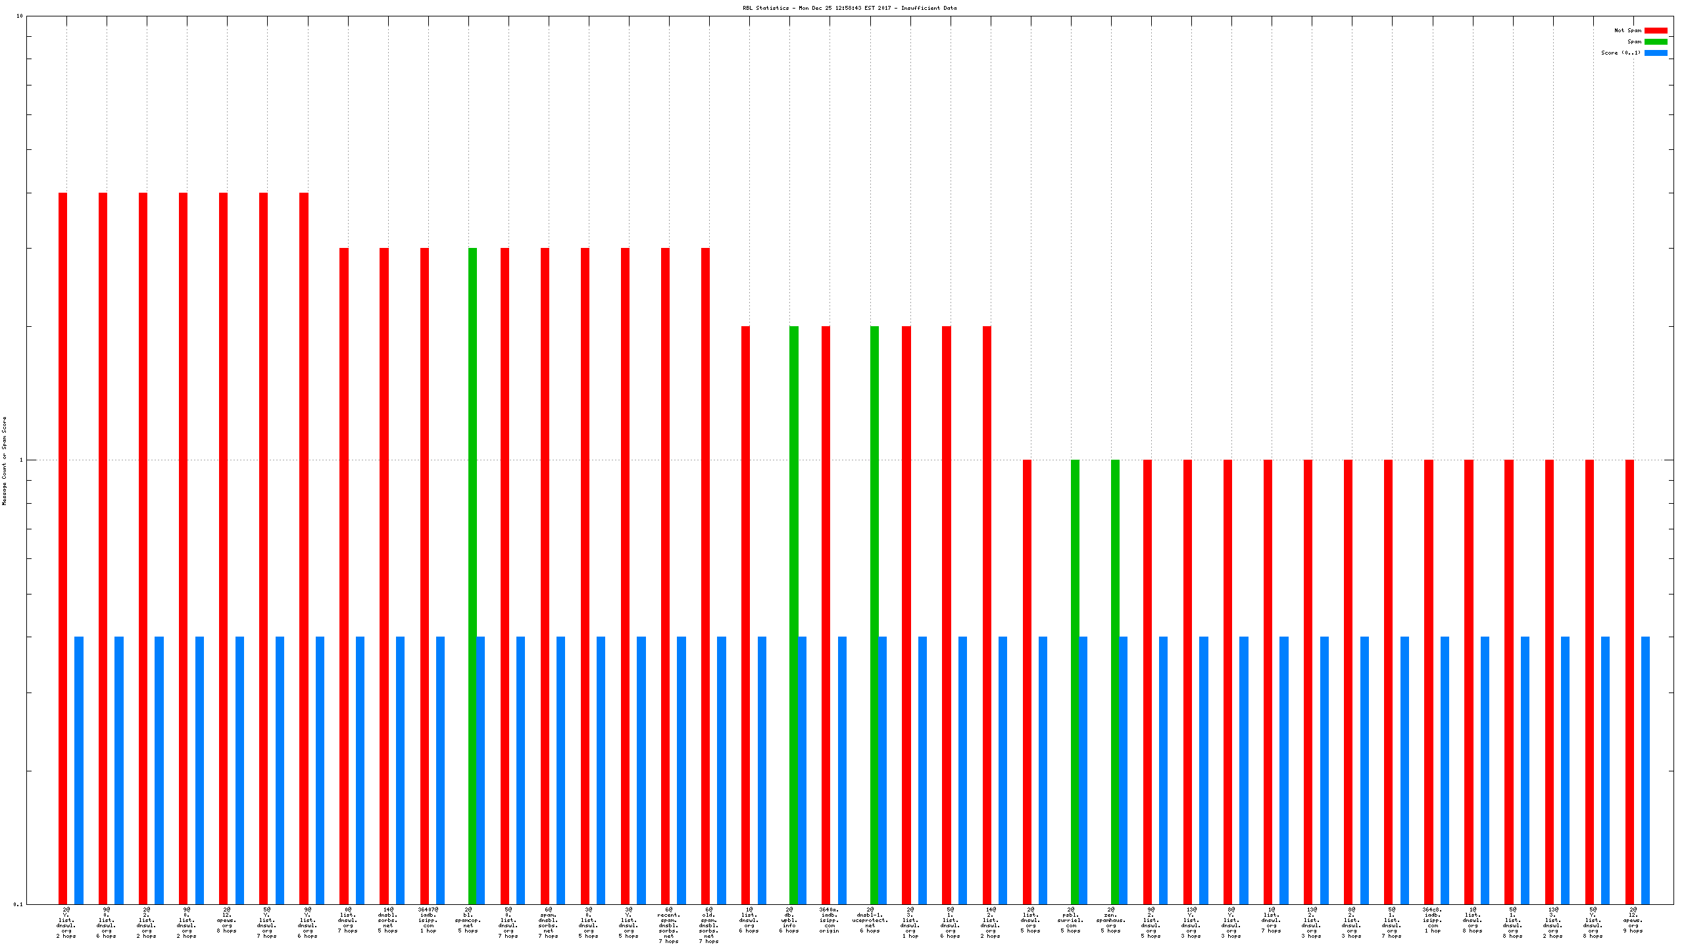The height and width of the screenshot is (947, 1684).
Task: Click the old.spam.dnsbl.sorbs.net axis label
Action: click(x=708, y=925)
